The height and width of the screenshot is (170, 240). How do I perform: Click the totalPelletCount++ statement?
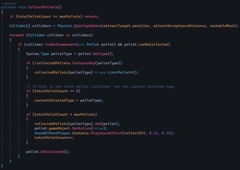tap(54, 138)
